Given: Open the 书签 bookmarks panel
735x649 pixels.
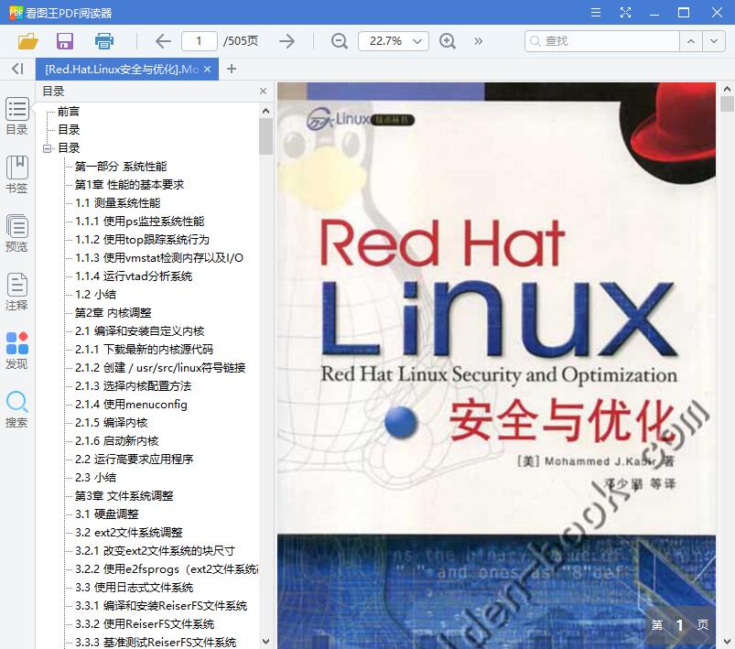Looking at the screenshot, I should coord(16,175).
